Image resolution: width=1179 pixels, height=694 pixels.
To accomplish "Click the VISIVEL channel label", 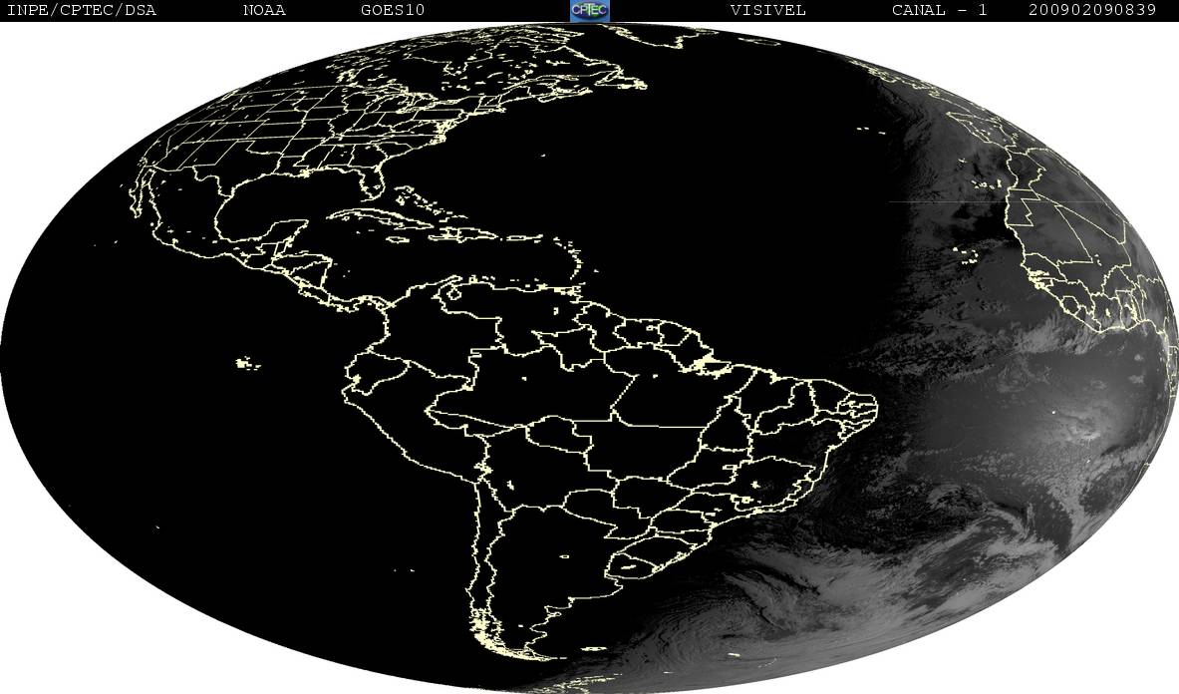I will (767, 10).
